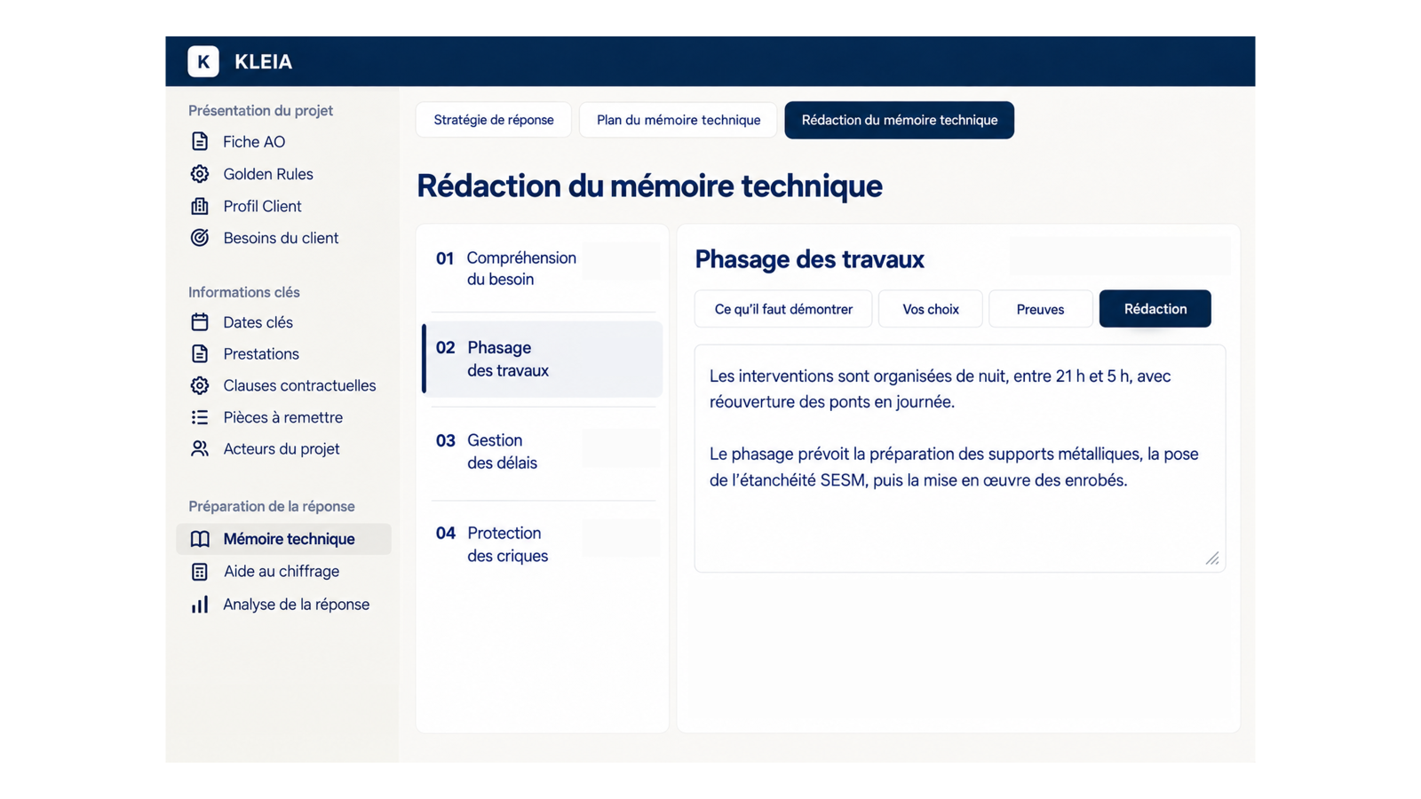The image size is (1421, 799).
Task: Open Aide au chiffrage
Action: 282,572
